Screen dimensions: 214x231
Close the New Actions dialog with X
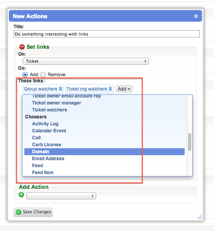point(196,16)
